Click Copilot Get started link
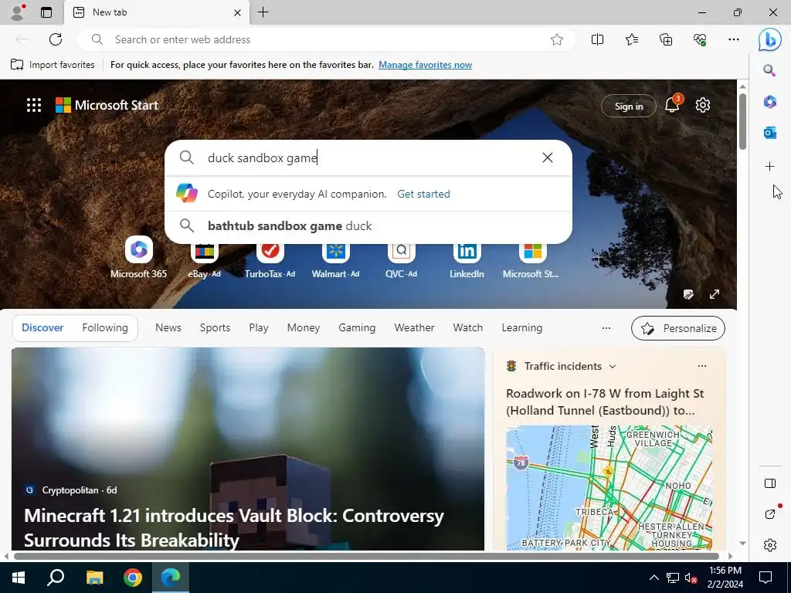The height and width of the screenshot is (593, 791). (x=423, y=194)
